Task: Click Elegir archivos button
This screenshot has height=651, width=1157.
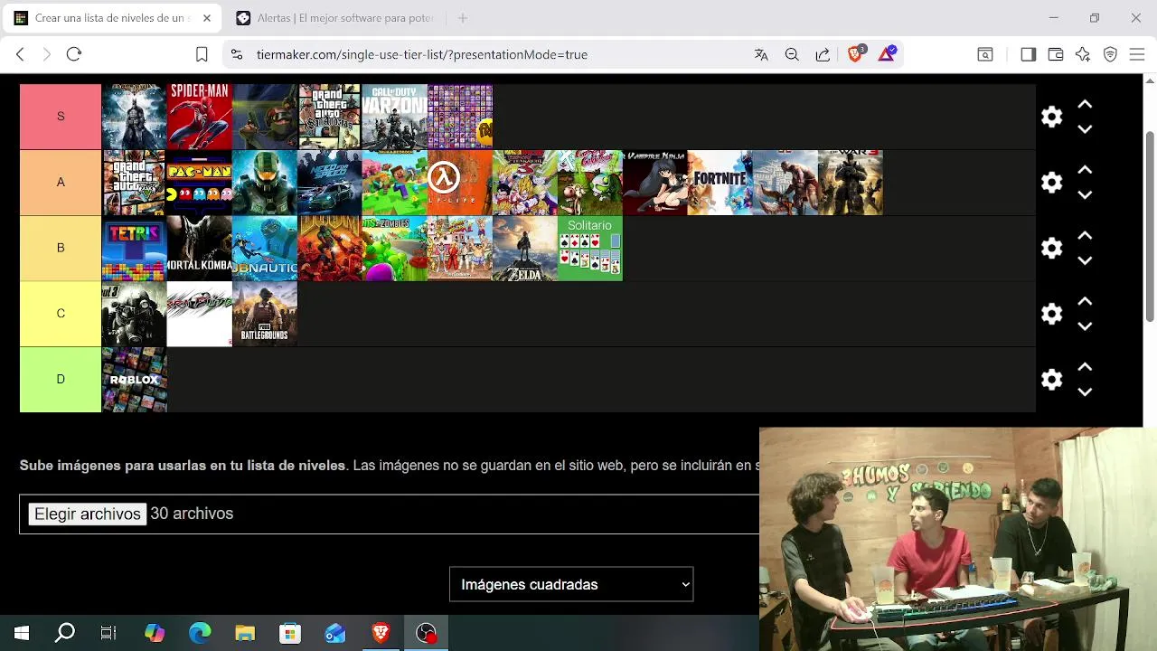Action: 88,514
